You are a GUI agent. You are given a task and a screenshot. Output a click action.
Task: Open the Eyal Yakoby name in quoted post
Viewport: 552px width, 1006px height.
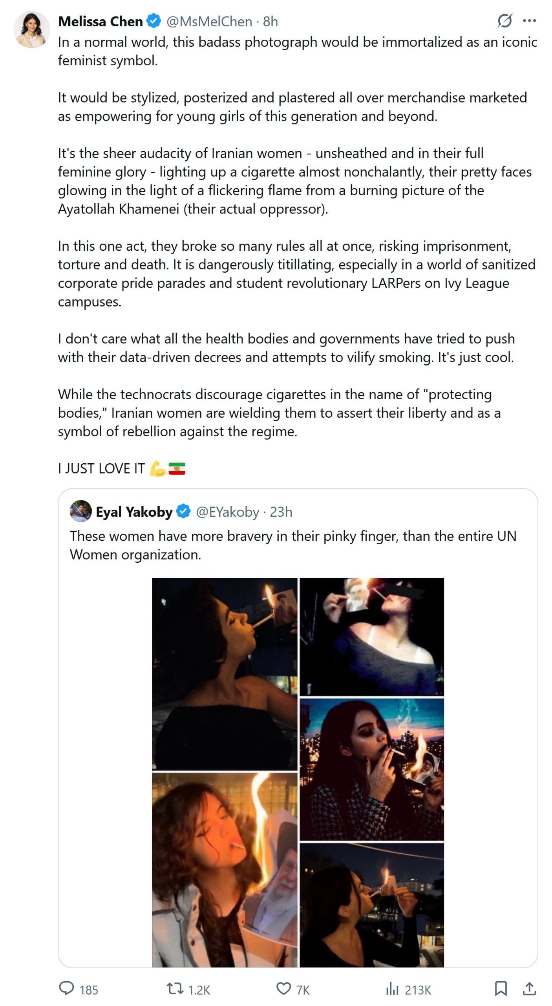tap(134, 512)
